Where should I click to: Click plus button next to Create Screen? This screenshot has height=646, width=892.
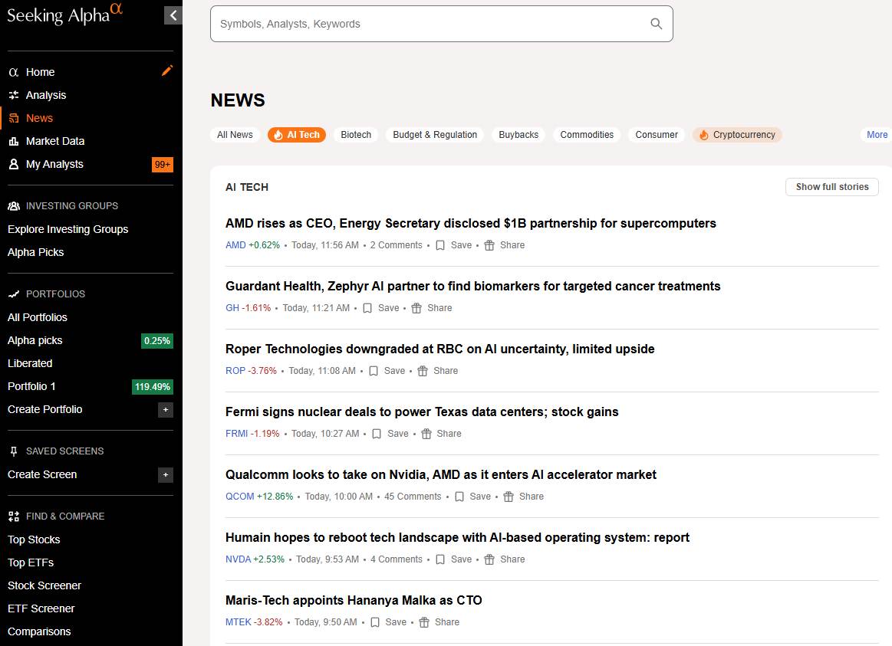(165, 475)
